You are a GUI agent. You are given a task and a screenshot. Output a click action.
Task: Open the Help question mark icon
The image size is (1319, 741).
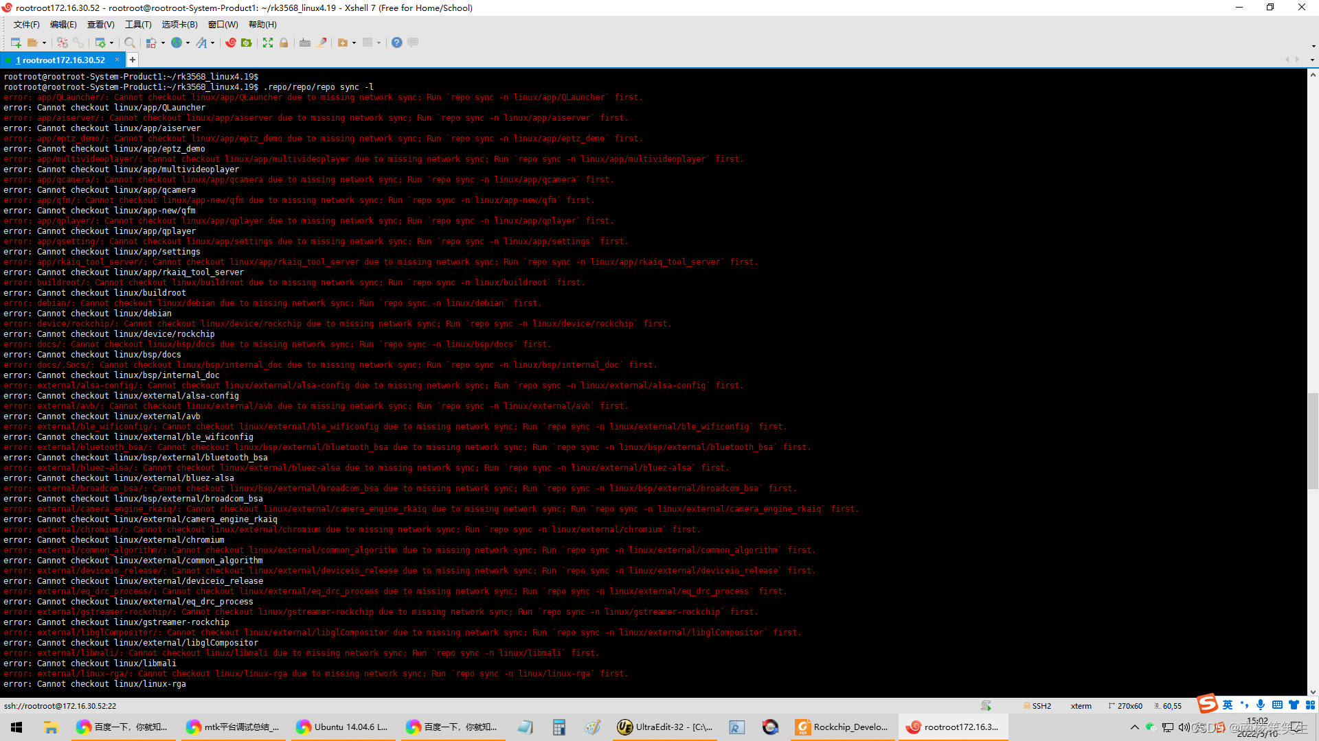click(x=396, y=43)
